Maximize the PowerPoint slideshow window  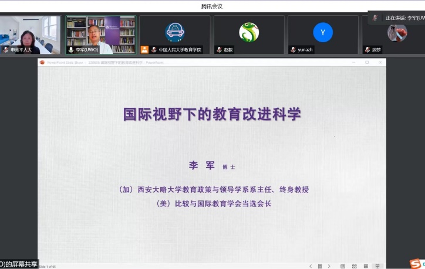click(x=367, y=62)
